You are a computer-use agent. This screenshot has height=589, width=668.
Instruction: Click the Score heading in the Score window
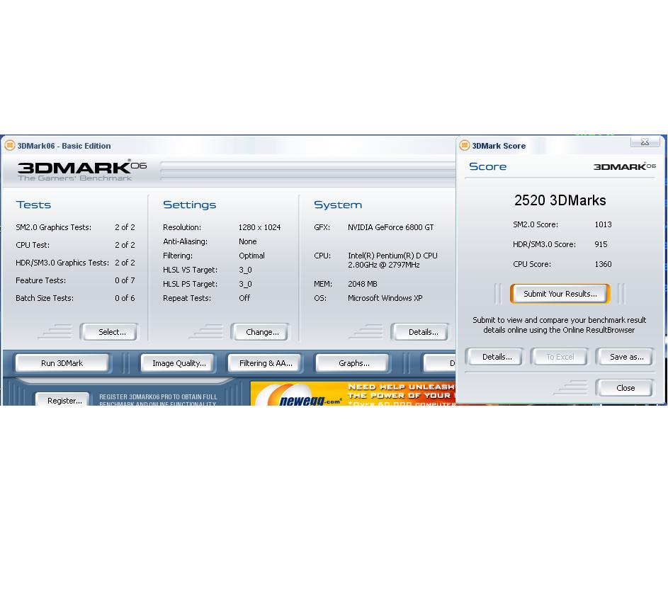pos(488,166)
